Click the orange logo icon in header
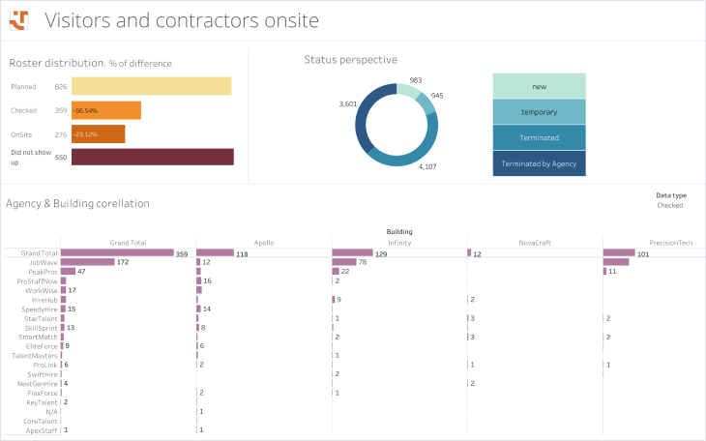 pos(19,19)
